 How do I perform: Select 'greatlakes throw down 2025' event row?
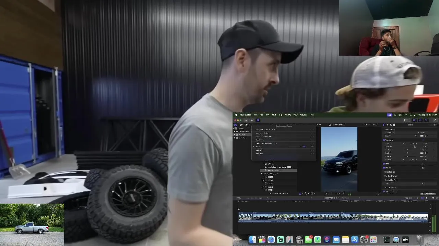point(278,167)
